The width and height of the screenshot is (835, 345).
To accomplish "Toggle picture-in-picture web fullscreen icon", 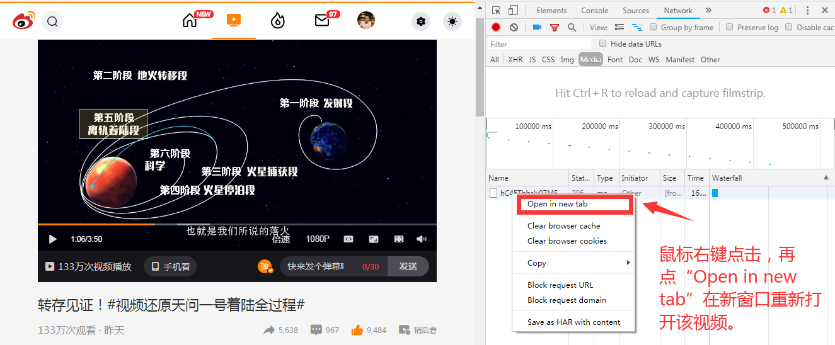I will pyautogui.click(x=374, y=239).
